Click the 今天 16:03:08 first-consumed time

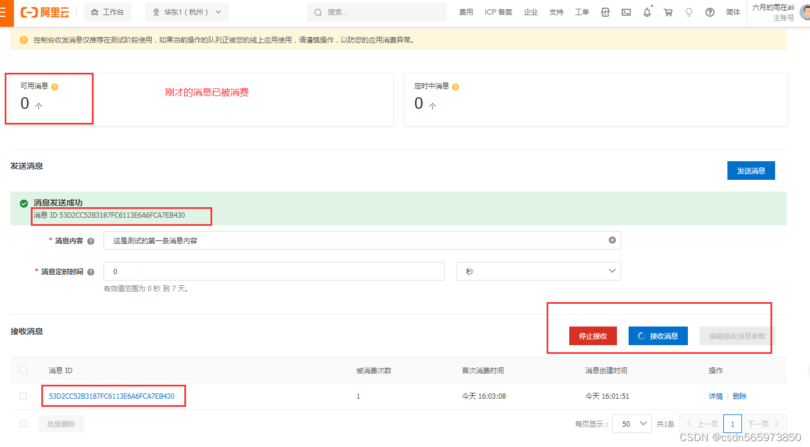tap(484, 396)
